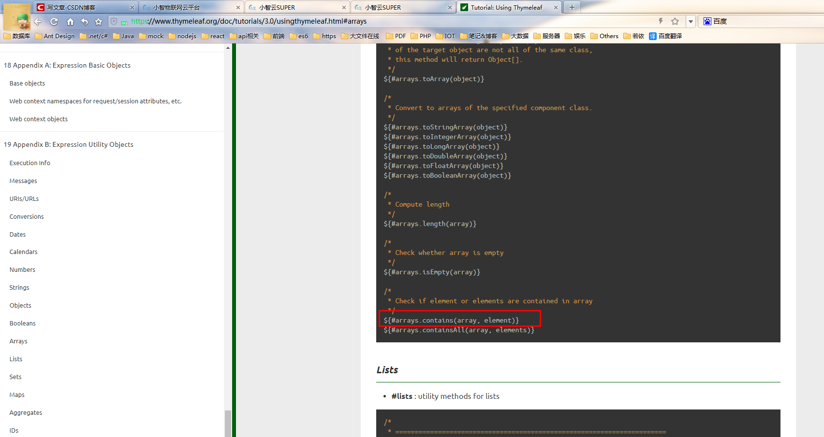Go to Execution Info section
This screenshot has height=437, width=824.
(30, 163)
